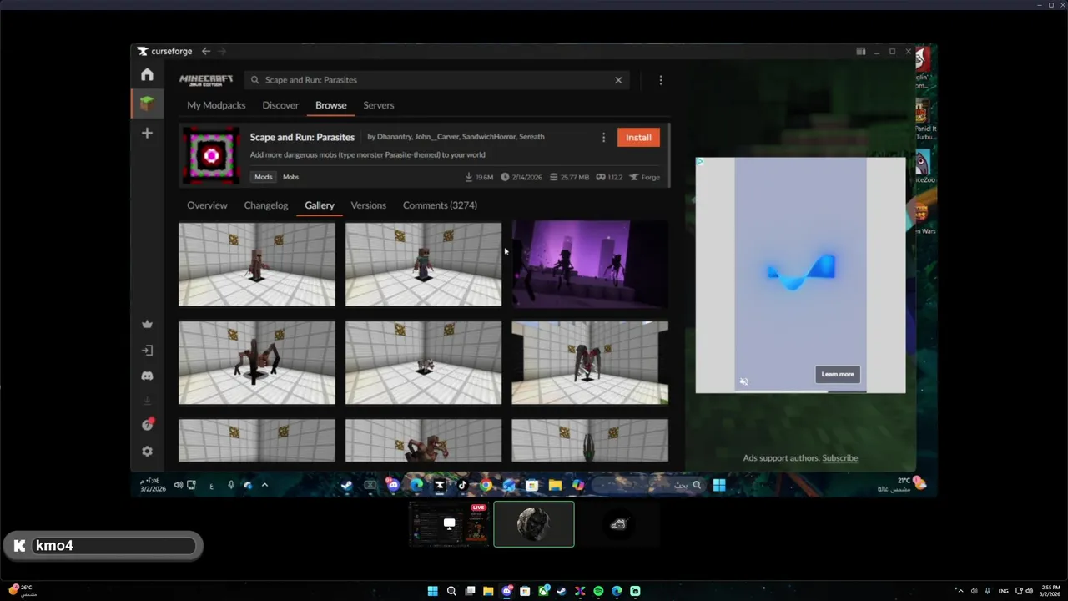Viewport: 1068px width, 601px height.
Task: Click the 19.6M downloads count
Action: [x=479, y=177]
